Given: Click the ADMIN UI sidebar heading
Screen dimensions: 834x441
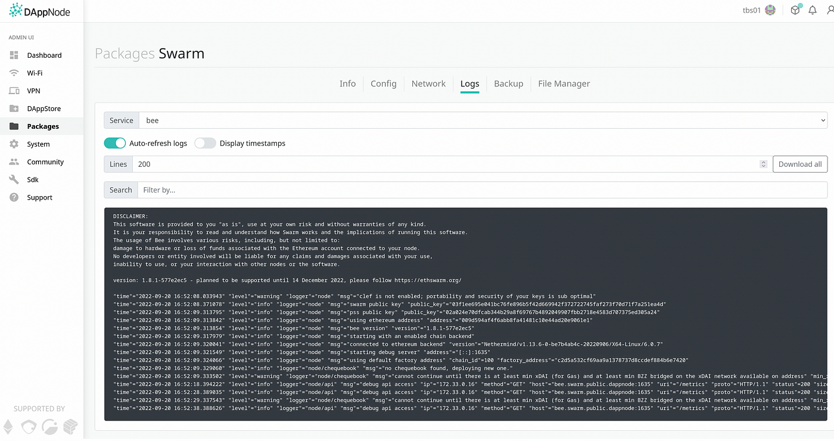Looking at the screenshot, I should click(x=21, y=38).
